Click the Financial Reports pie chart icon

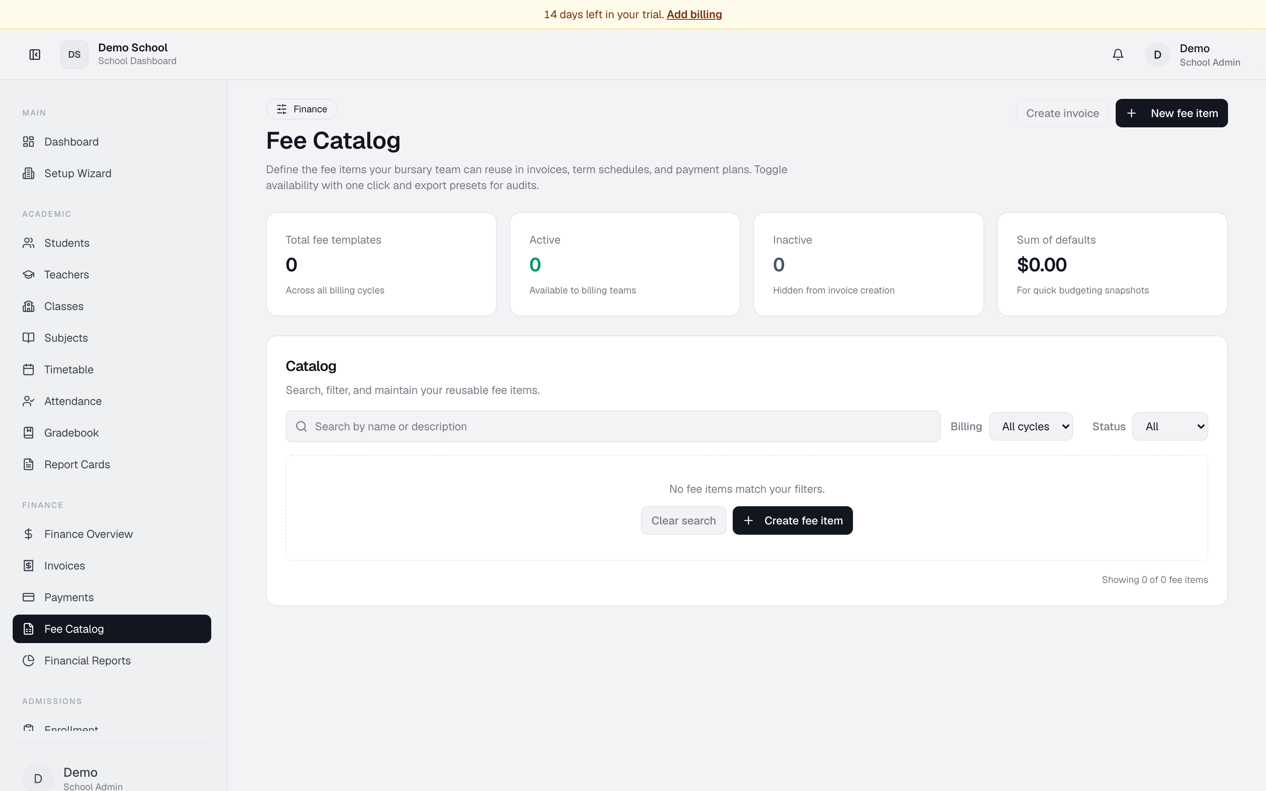pos(28,661)
